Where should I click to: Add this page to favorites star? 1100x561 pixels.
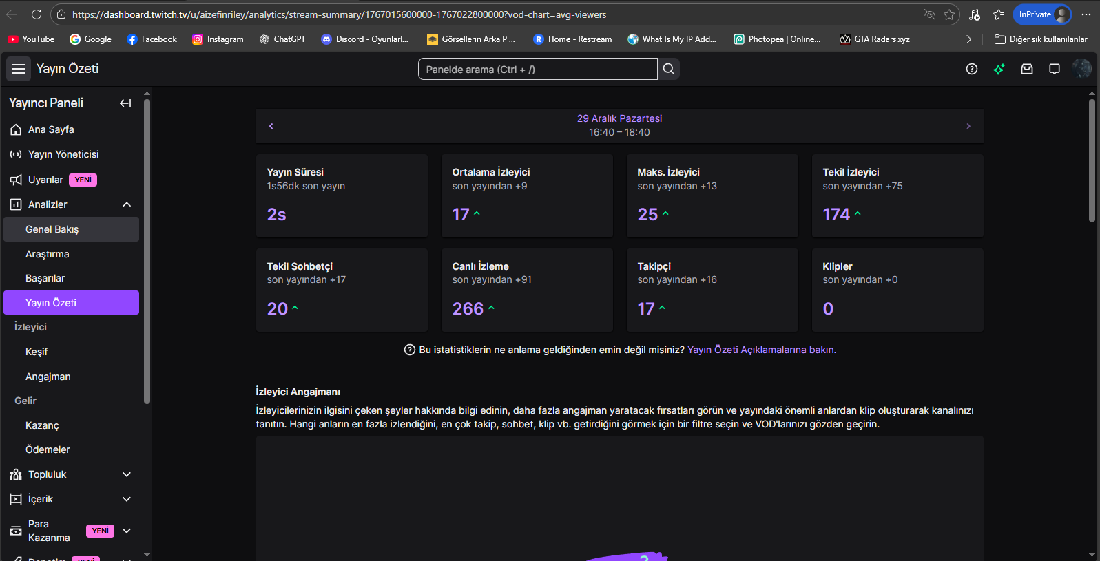tap(949, 14)
